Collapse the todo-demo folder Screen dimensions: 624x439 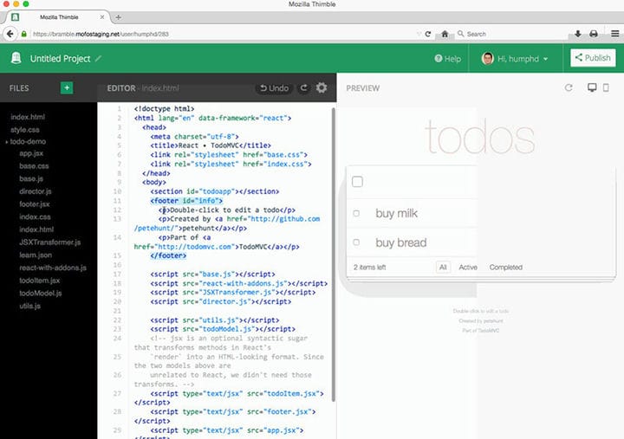pyautogui.click(x=7, y=142)
